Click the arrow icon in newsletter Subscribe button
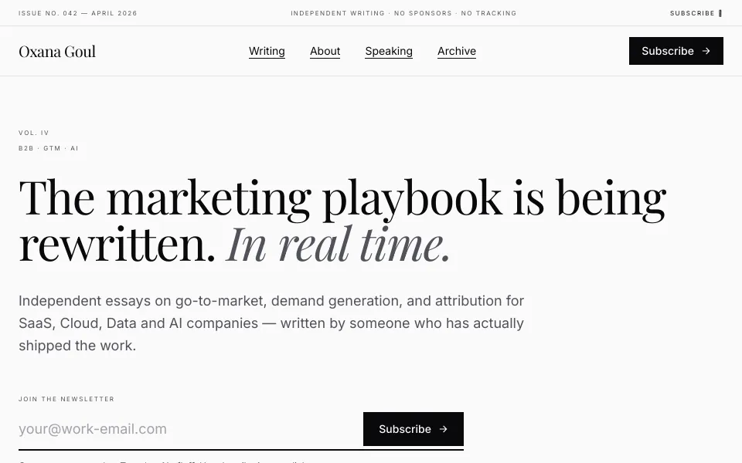 coord(444,429)
